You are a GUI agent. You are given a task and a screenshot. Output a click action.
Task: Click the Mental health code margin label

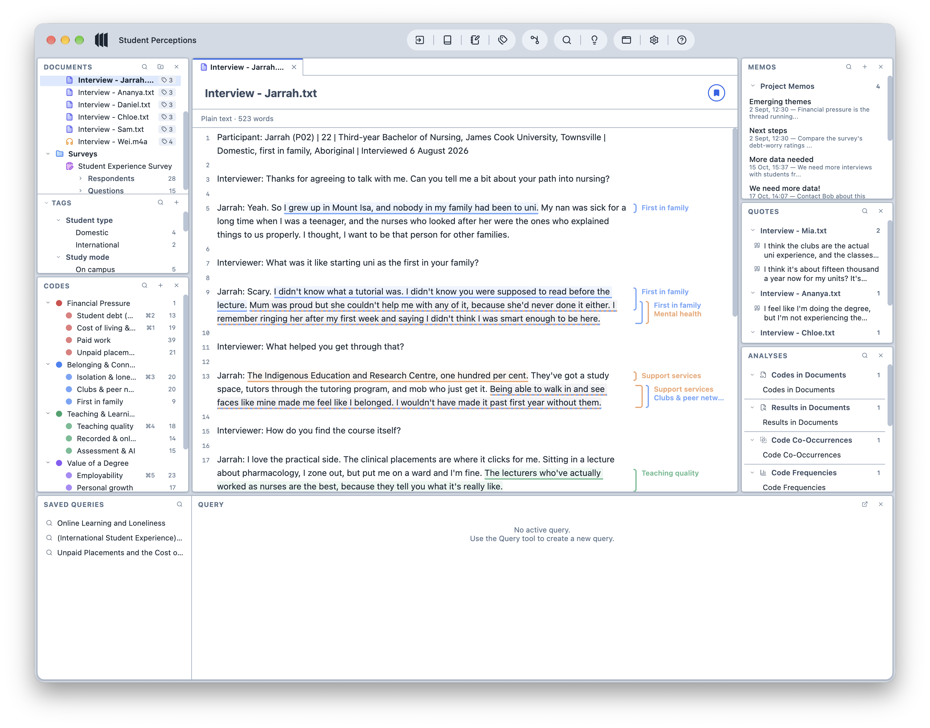pos(677,314)
